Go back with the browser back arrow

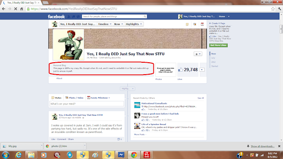point(4,9)
